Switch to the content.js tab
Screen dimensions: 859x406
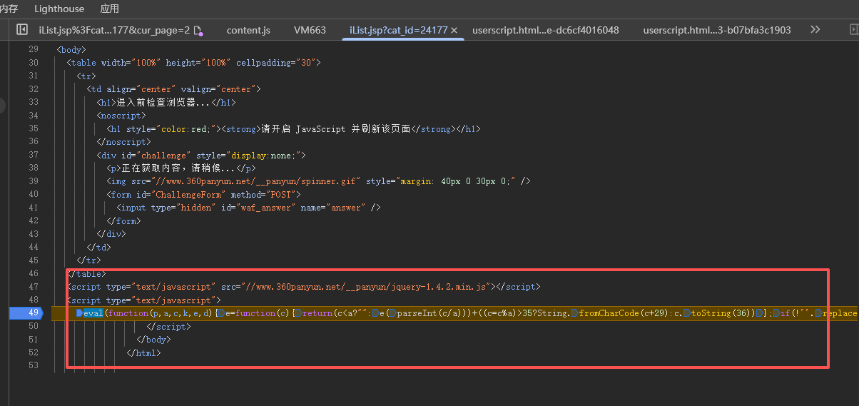[248, 30]
